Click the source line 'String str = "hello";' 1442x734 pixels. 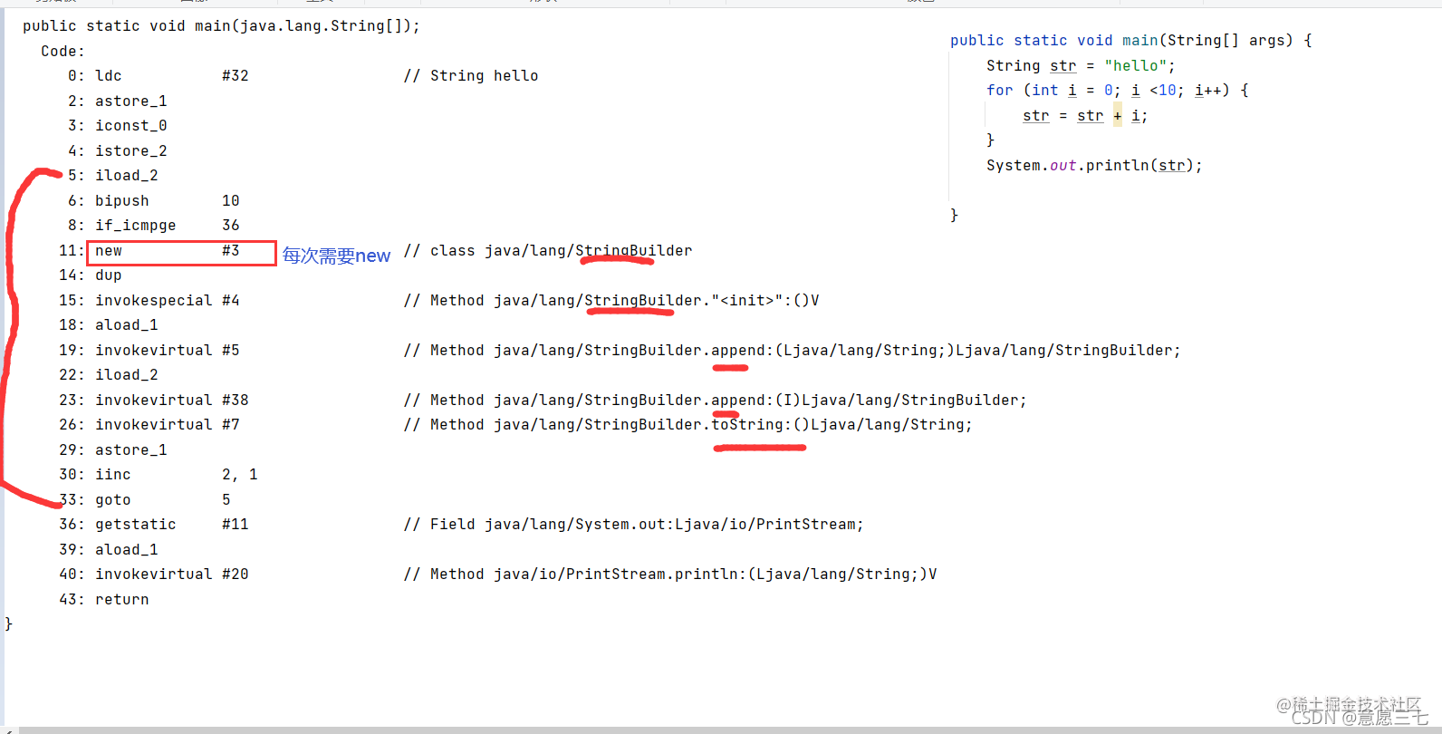1081,66
